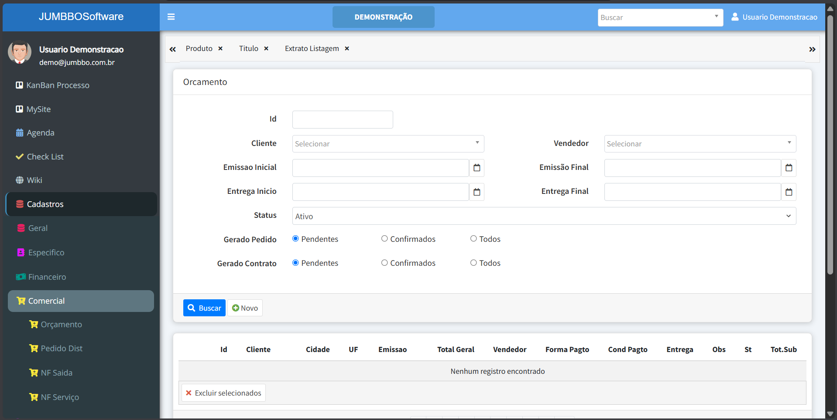Sort by Emissao column header
The height and width of the screenshot is (420, 837).
point(392,349)
